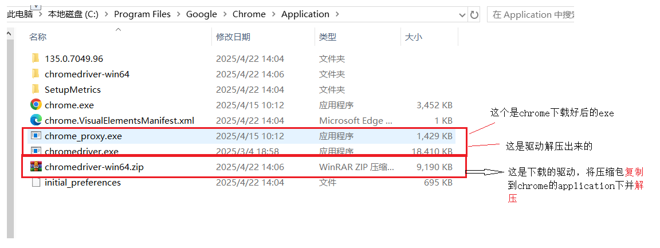Click the chrome_proxy.exe application icon

click(x=36, y=136)
